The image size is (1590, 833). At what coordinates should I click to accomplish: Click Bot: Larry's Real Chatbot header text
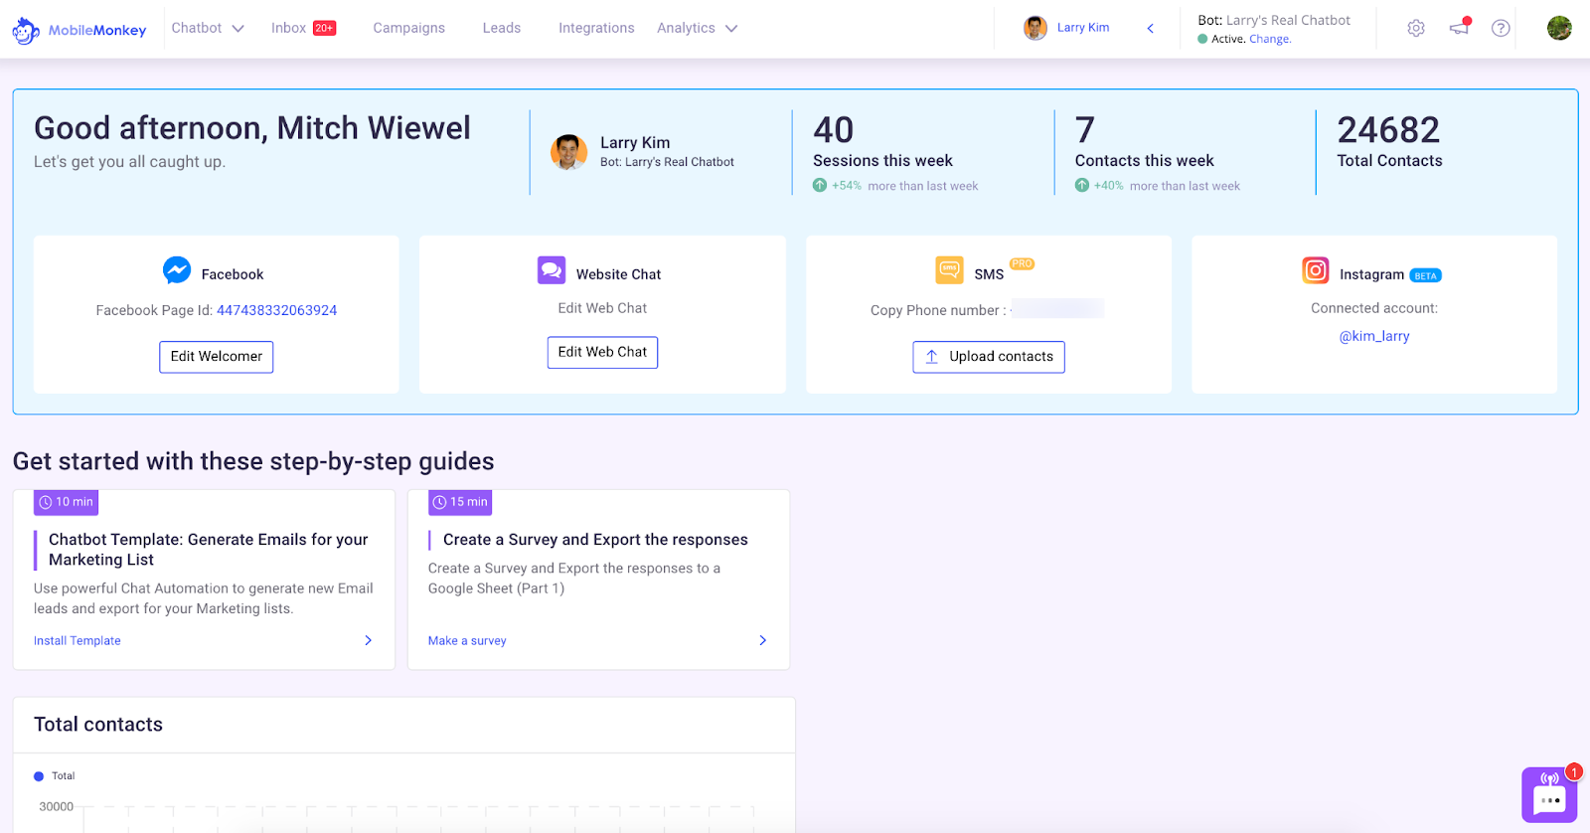pyautogui.click(x=1274, y=20)
